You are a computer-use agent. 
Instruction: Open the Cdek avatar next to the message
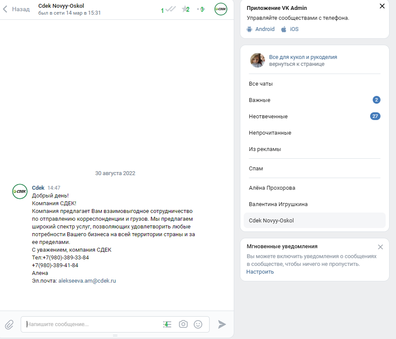click(x=20, y=191)
